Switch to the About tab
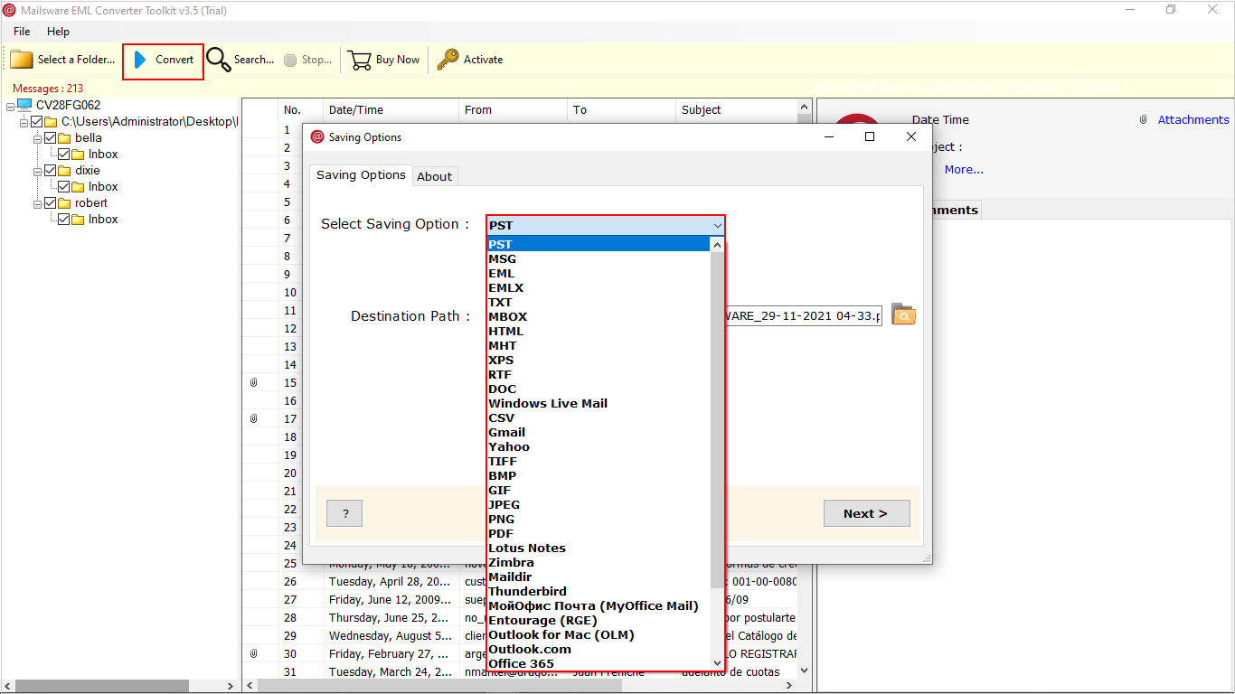 coord(434,176)
